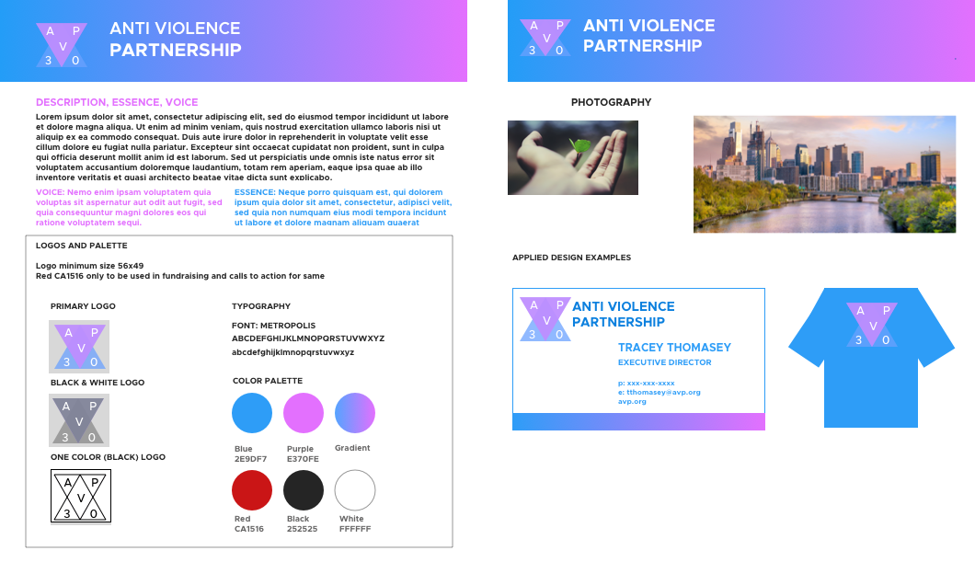Click the 'FONT: METROPOLIS' text
This screenshot has width=975, height=585.
tap(273, 326)
